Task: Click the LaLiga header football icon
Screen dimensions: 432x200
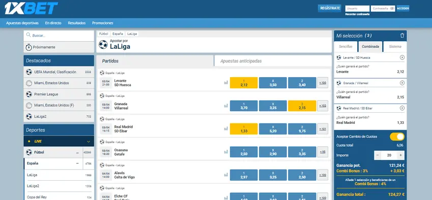Action: click(x=103, y=45)
